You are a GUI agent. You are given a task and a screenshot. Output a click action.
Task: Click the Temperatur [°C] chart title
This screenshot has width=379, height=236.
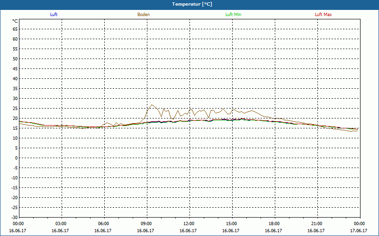(x=192, y=4)
